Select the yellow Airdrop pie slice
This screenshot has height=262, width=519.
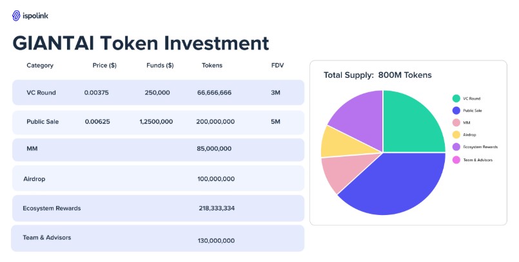click(337, 142)
